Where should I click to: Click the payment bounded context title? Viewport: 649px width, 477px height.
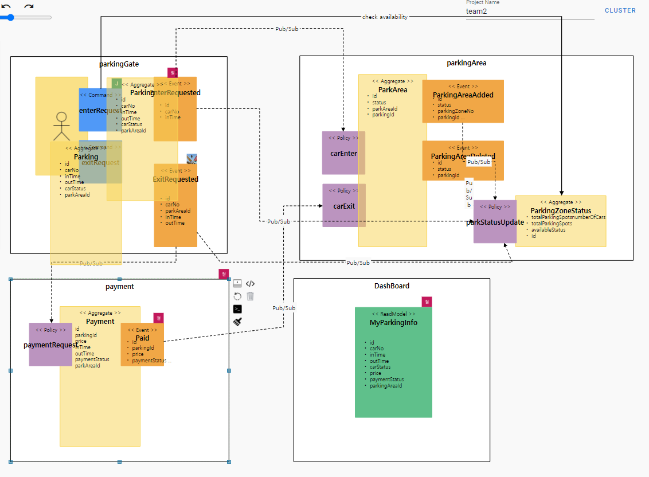[120, 287]
